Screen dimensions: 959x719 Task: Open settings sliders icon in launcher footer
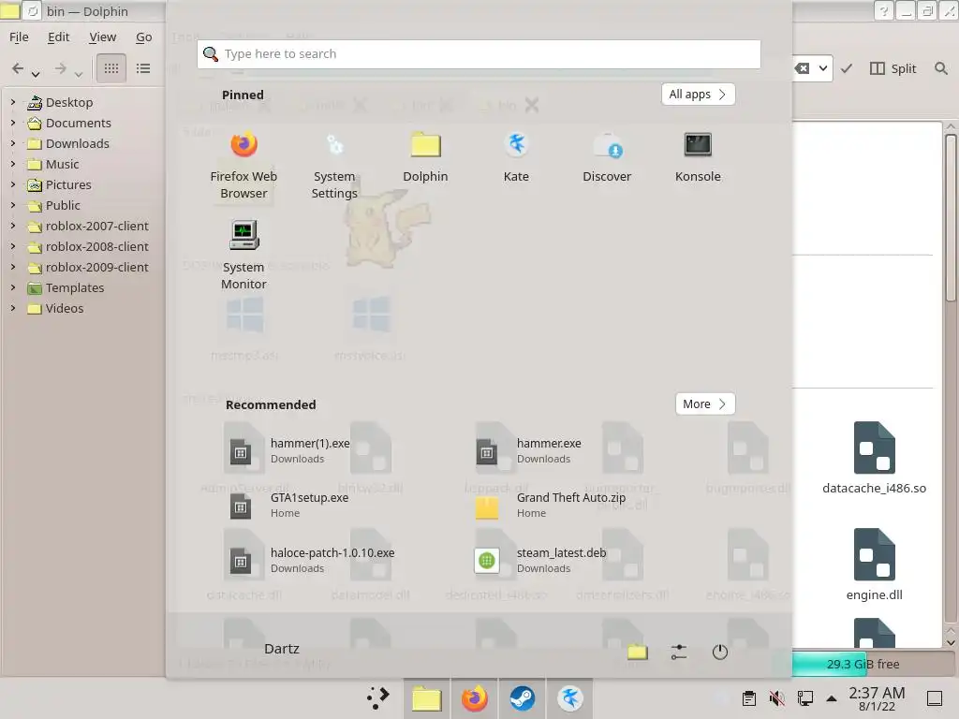(x=678, y=652)
